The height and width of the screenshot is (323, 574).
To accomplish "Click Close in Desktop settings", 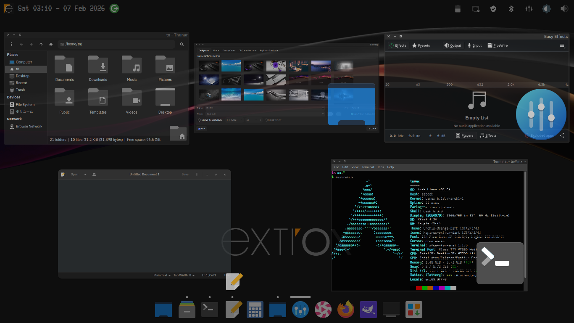I will [x=372, y=129].
